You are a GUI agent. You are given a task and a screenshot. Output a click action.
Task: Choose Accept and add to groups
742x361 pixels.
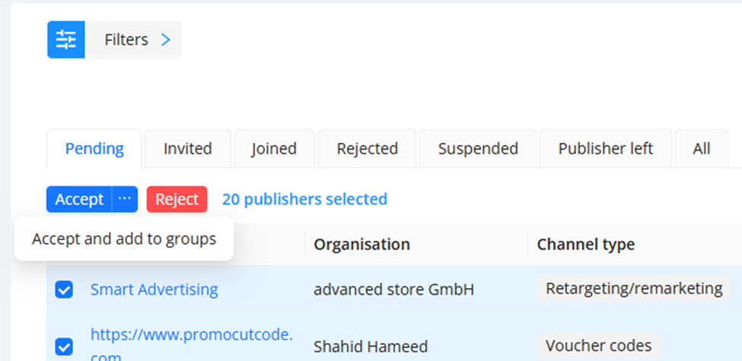(124, 239)
